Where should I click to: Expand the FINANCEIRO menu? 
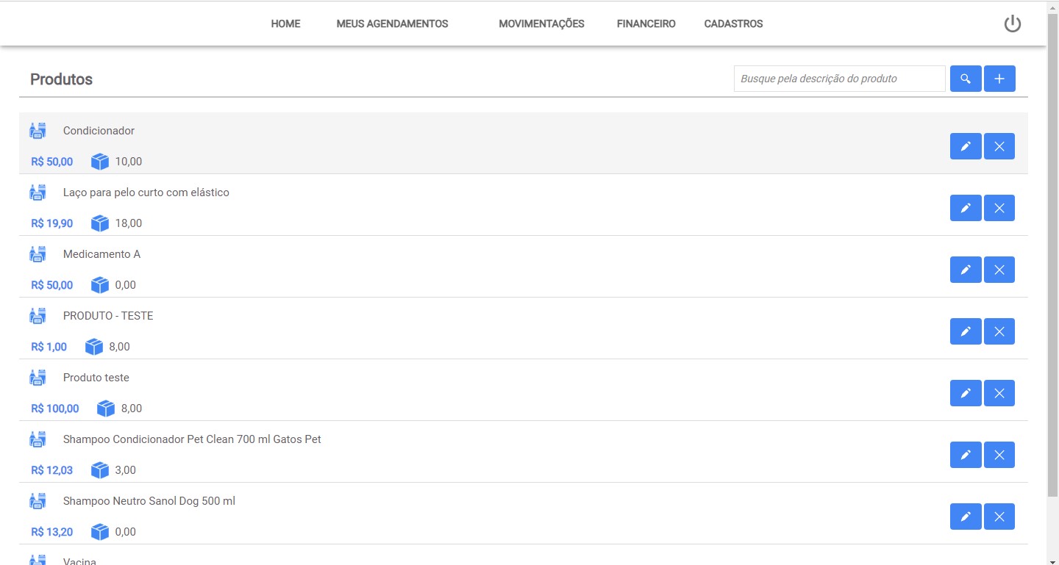coord(646,24)
